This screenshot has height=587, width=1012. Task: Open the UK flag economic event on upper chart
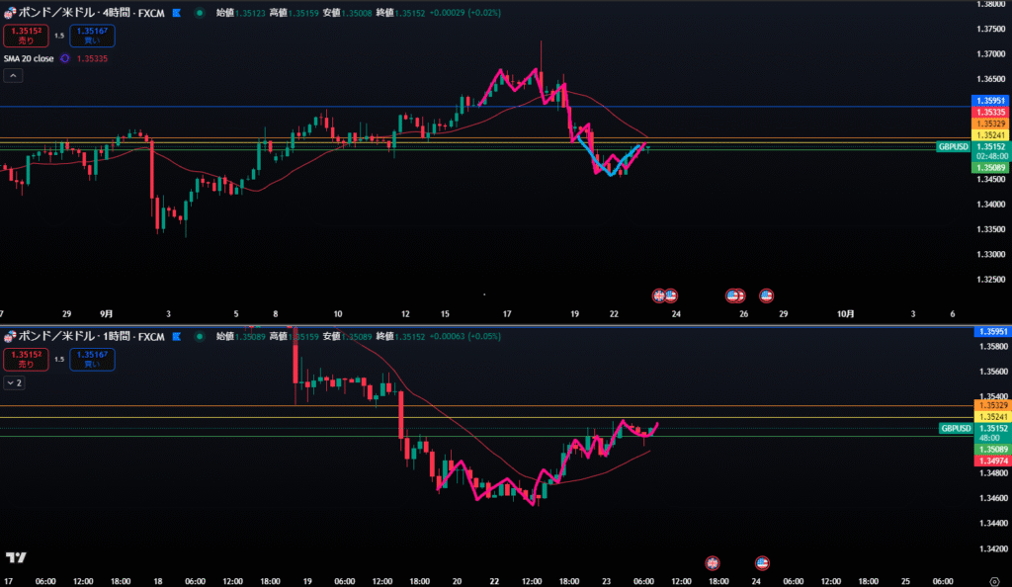659,294
